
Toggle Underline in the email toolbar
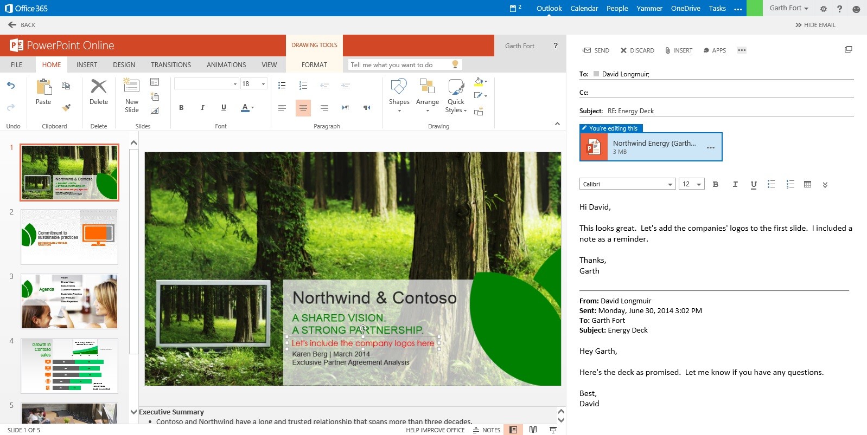[x=754, y=185]
